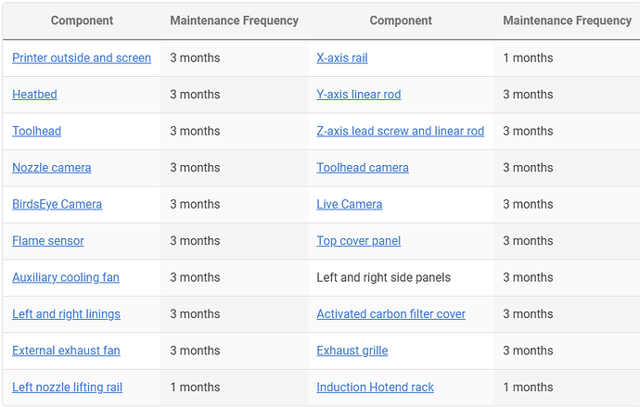Open Z-axis lead screw and linear rod link
The height and width of the screenshot is (407, 640).
coord(401,132)
